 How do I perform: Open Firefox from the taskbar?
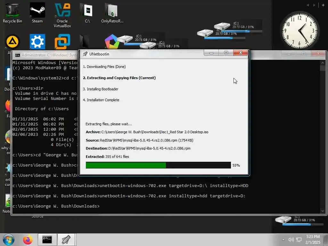coord(28,240)
